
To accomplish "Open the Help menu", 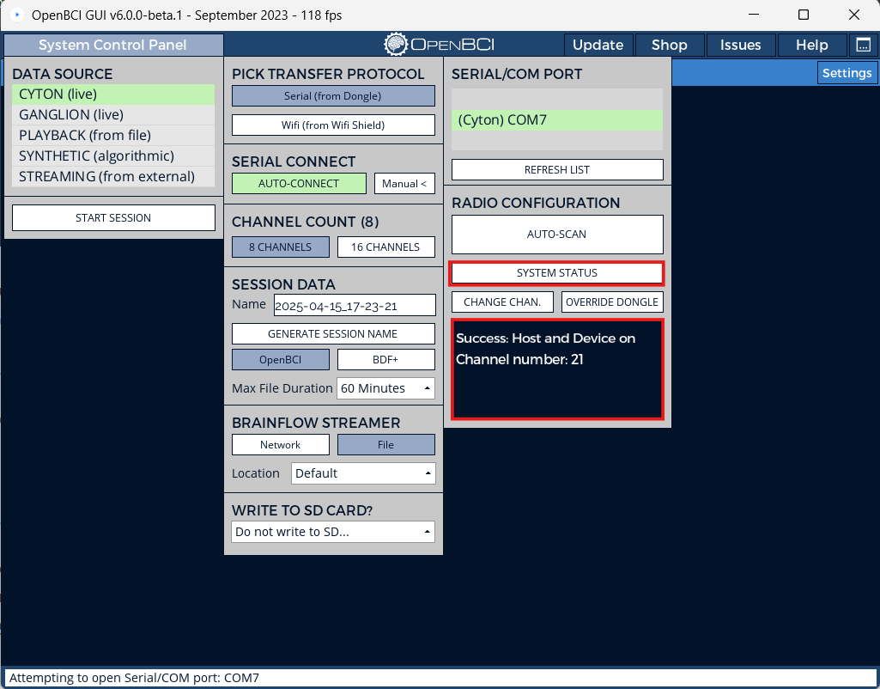I will 811,46.
